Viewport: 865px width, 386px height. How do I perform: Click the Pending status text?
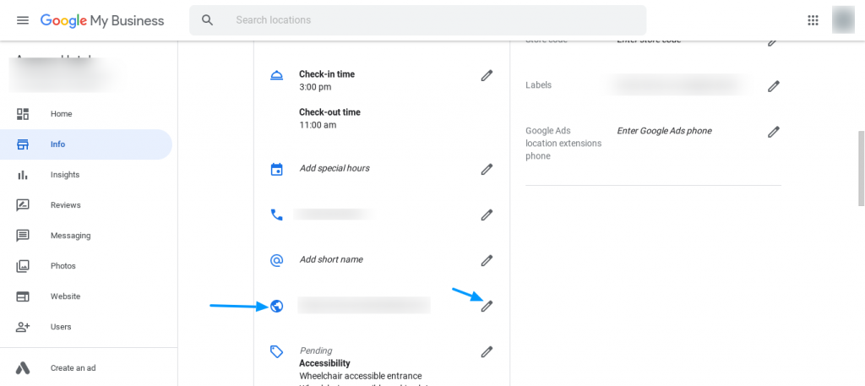coord(316,351)
